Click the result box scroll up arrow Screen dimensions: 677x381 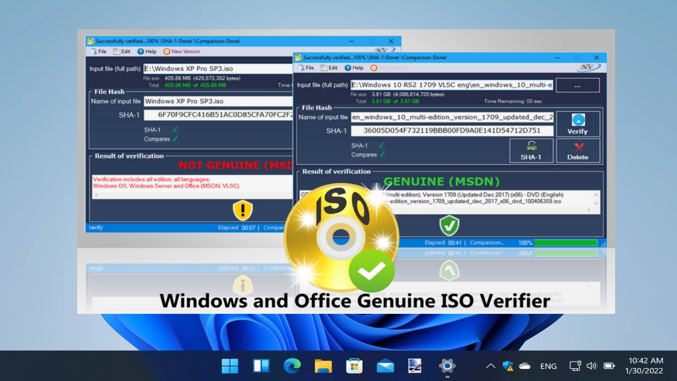pyautogui.click(x=596, y=195)
